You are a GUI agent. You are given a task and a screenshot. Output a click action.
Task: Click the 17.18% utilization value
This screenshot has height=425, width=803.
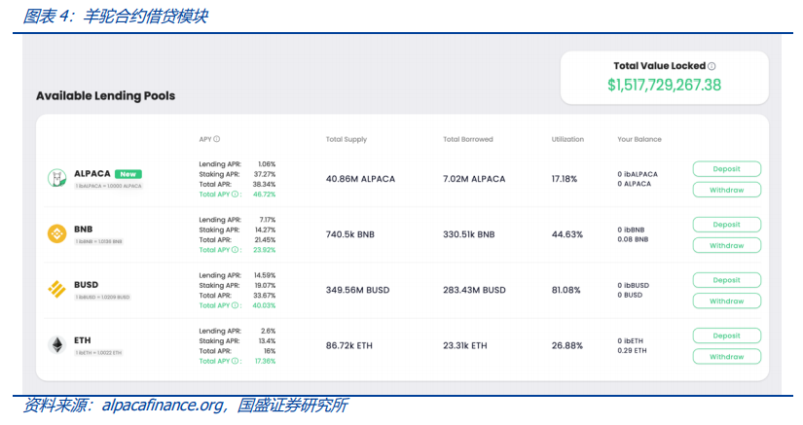565,179
